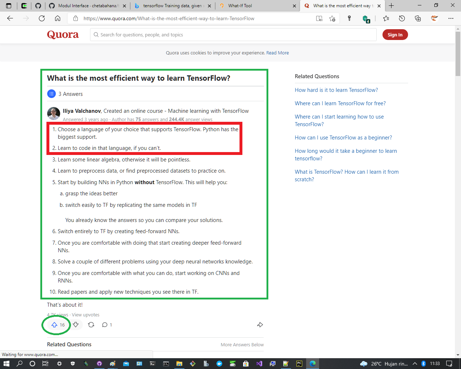Click the Iliya Valchanov author name
This screenshot has width=461, height=369.
(82, 111)
